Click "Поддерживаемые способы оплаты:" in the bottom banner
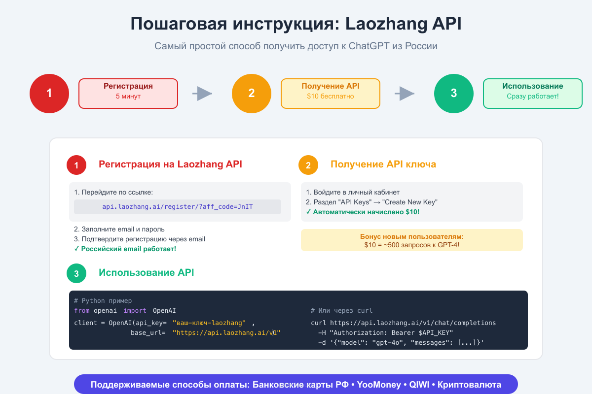 pos(170,385)
